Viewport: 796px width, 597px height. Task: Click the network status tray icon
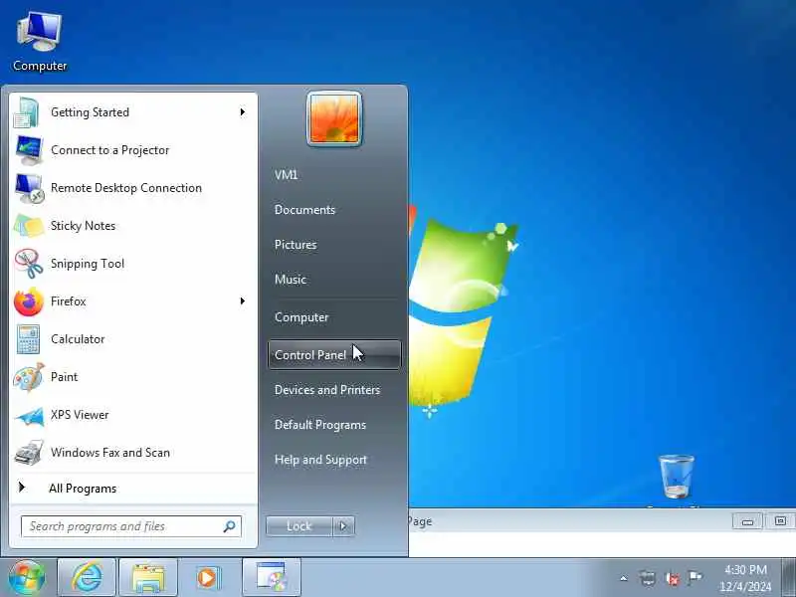[648, 578]
